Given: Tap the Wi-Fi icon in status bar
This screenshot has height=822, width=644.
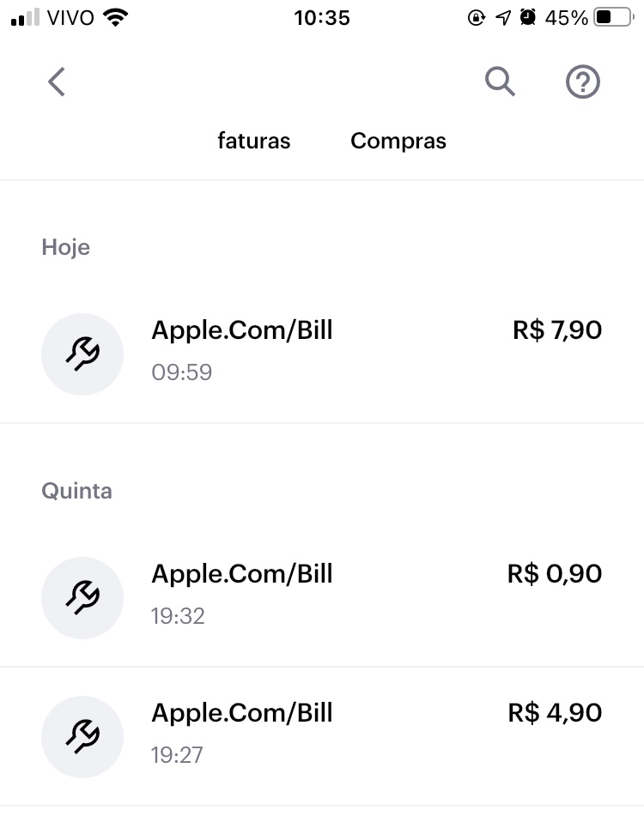Looking at the screenshot, I should (113, 17).
